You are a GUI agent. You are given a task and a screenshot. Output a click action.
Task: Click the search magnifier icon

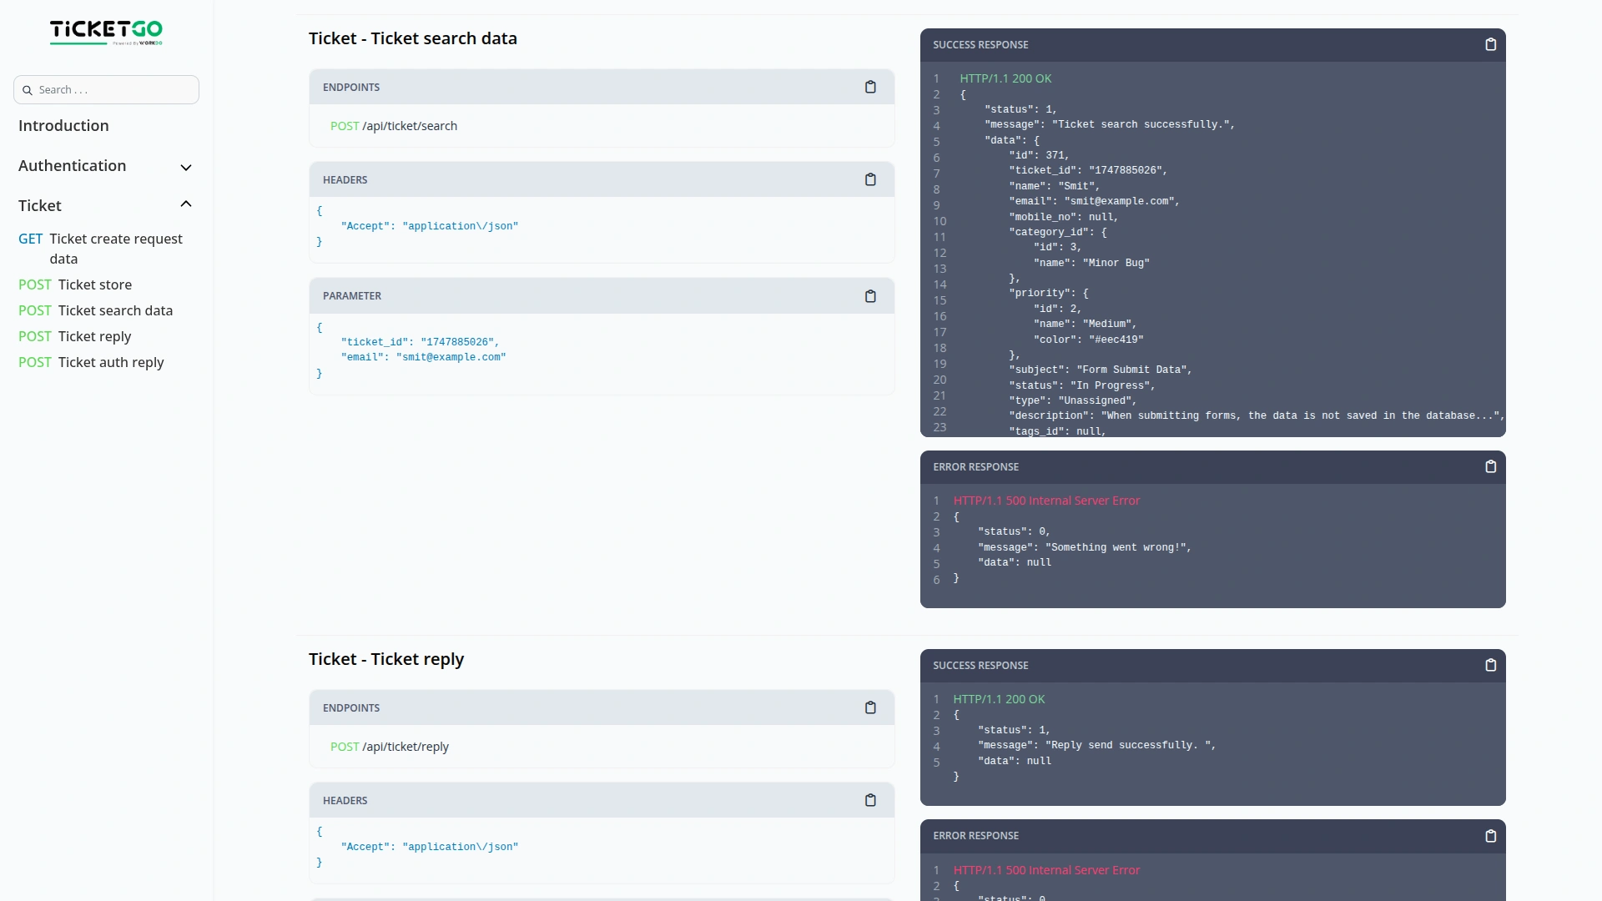coord(28,89)
